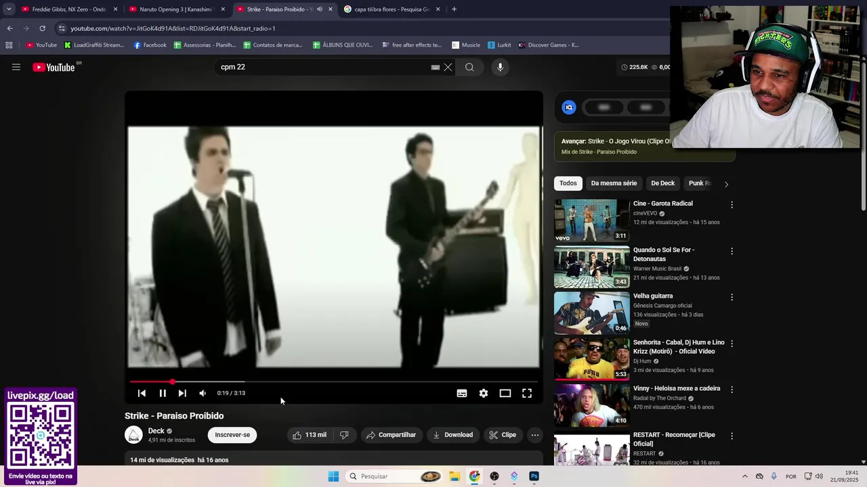Skip to next video in player

[x=182, y=393]
